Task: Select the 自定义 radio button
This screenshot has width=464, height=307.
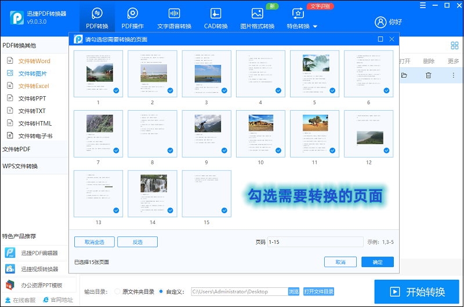Action: [161, 291]
